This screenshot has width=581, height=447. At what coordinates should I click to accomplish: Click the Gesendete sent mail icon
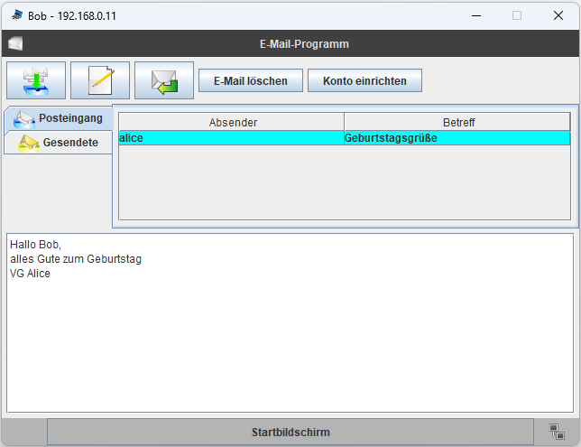click(28, 143)
